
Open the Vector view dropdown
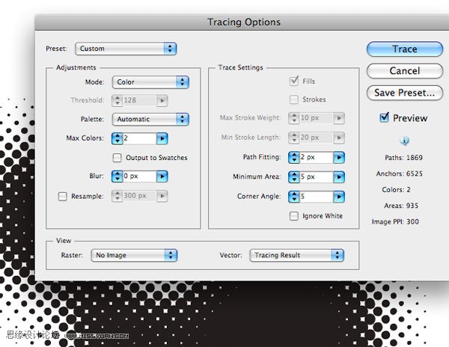click(296, 255)
